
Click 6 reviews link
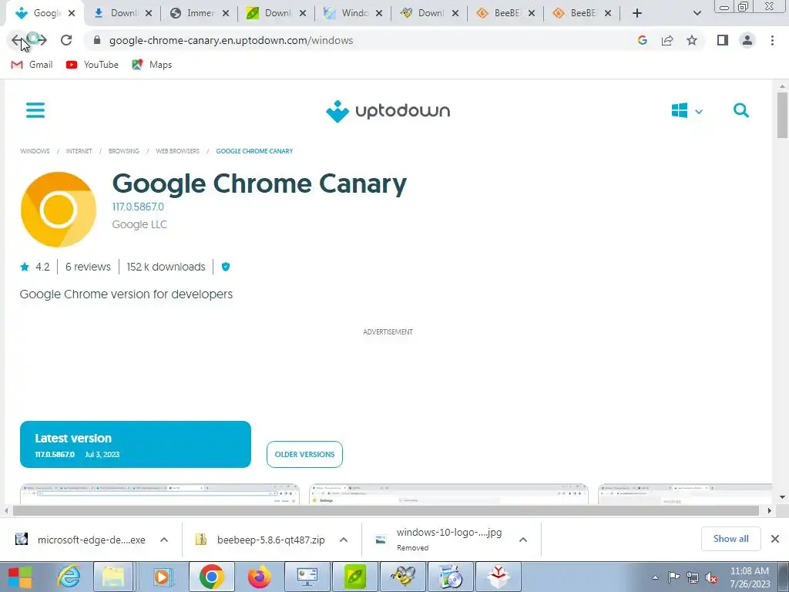(88, 267)
